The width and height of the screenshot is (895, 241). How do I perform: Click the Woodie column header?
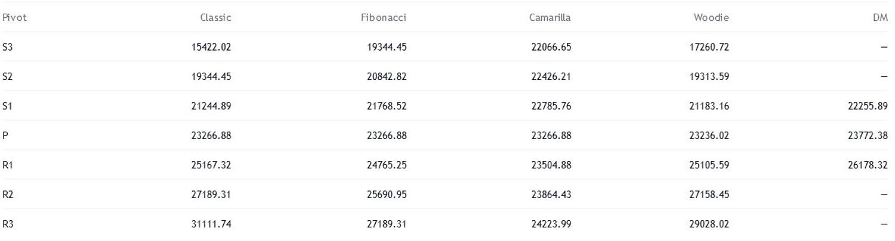711,18
